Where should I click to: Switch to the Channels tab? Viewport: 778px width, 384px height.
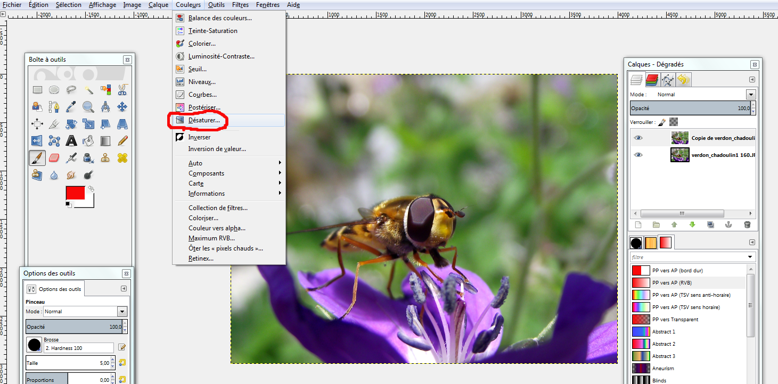pyautogui.click(x=652, y=80)
